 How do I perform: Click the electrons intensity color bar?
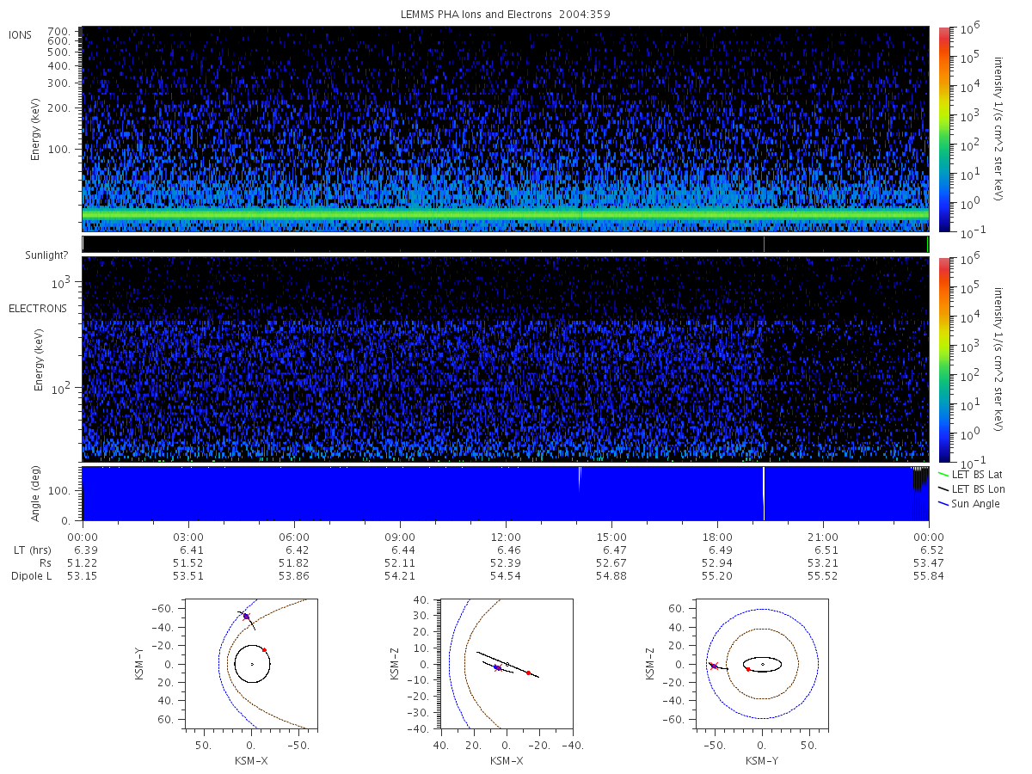[943, 359]
